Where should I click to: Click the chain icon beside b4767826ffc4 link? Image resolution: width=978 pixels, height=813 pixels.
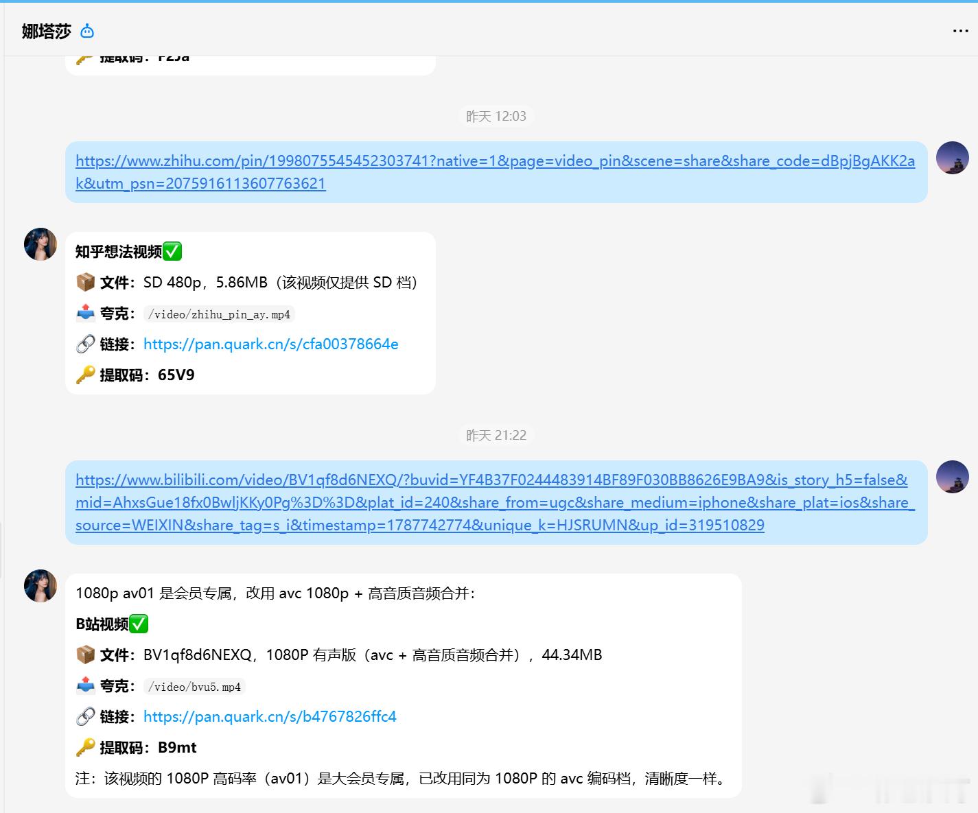85,717
